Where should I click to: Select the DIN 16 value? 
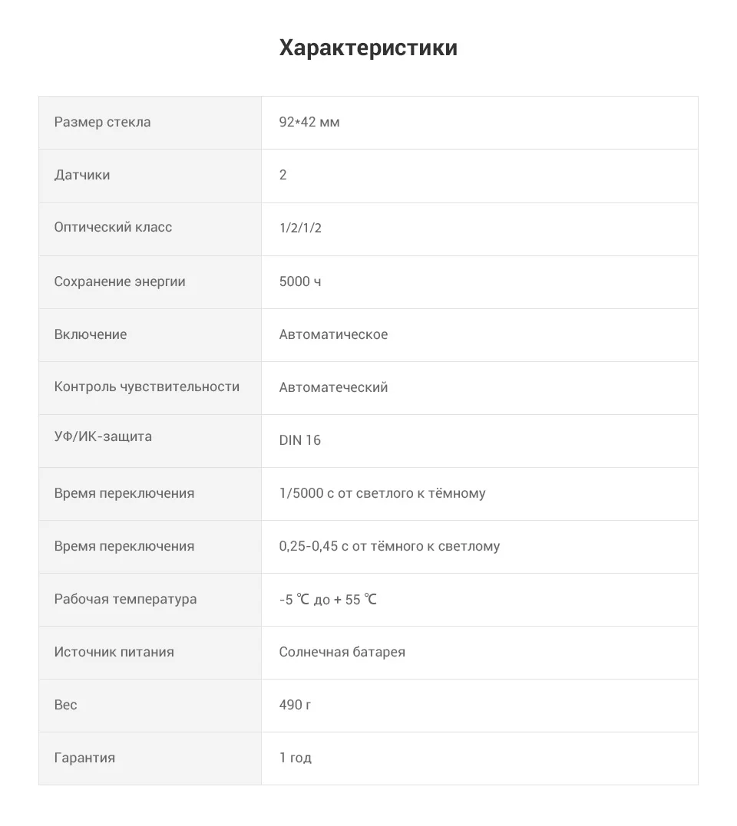coord(300,440)
